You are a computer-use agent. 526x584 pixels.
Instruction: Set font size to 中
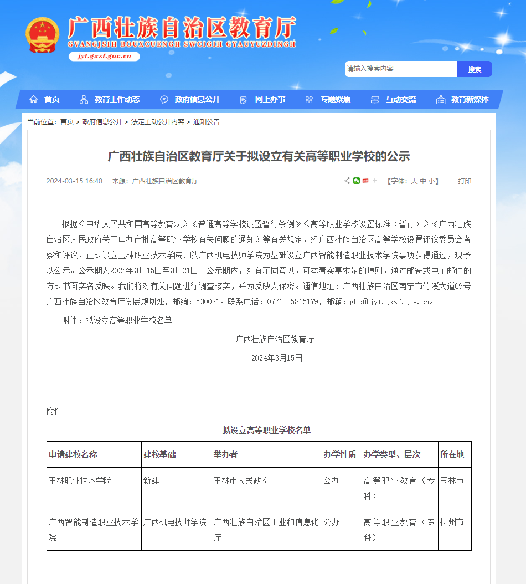click(423, 181)
